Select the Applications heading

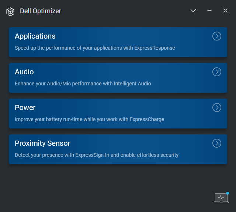coord(35,36)
